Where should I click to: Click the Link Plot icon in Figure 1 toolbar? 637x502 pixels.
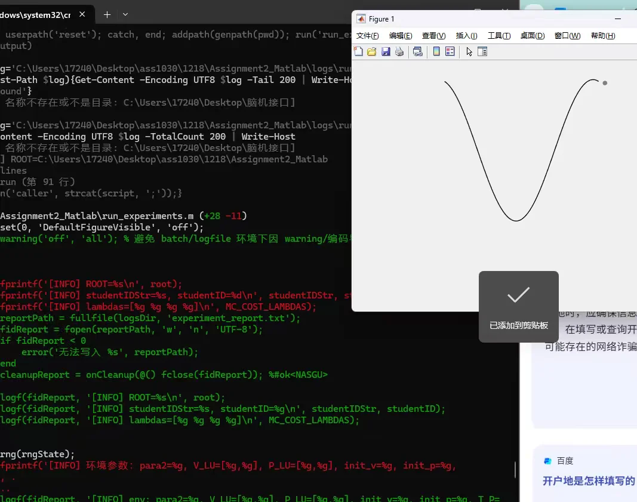point(418,51)
